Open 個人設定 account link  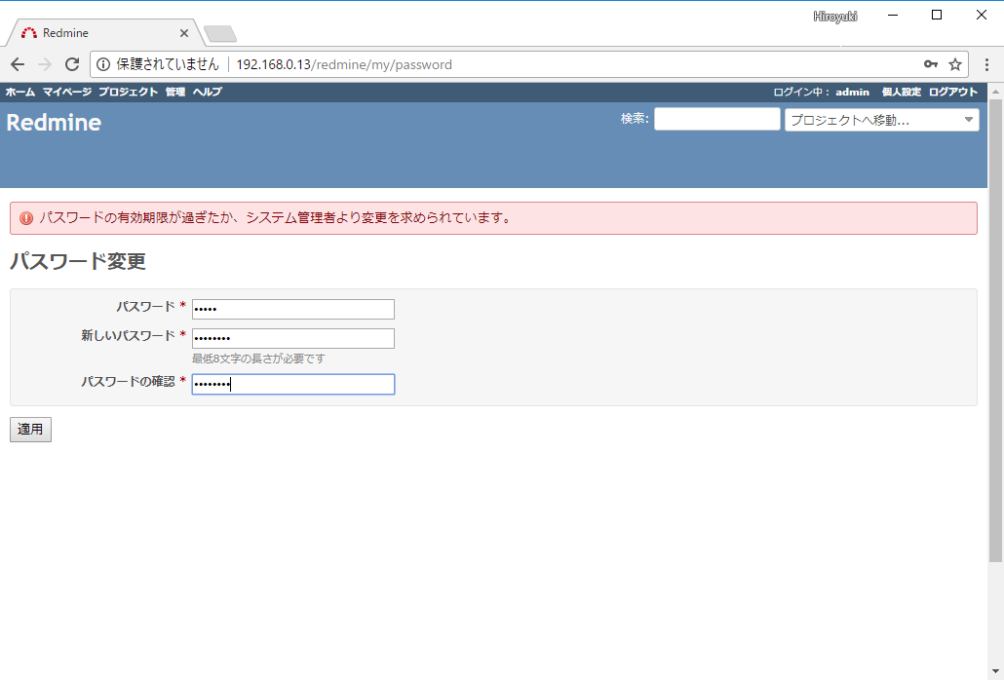[x=901, y=92]
